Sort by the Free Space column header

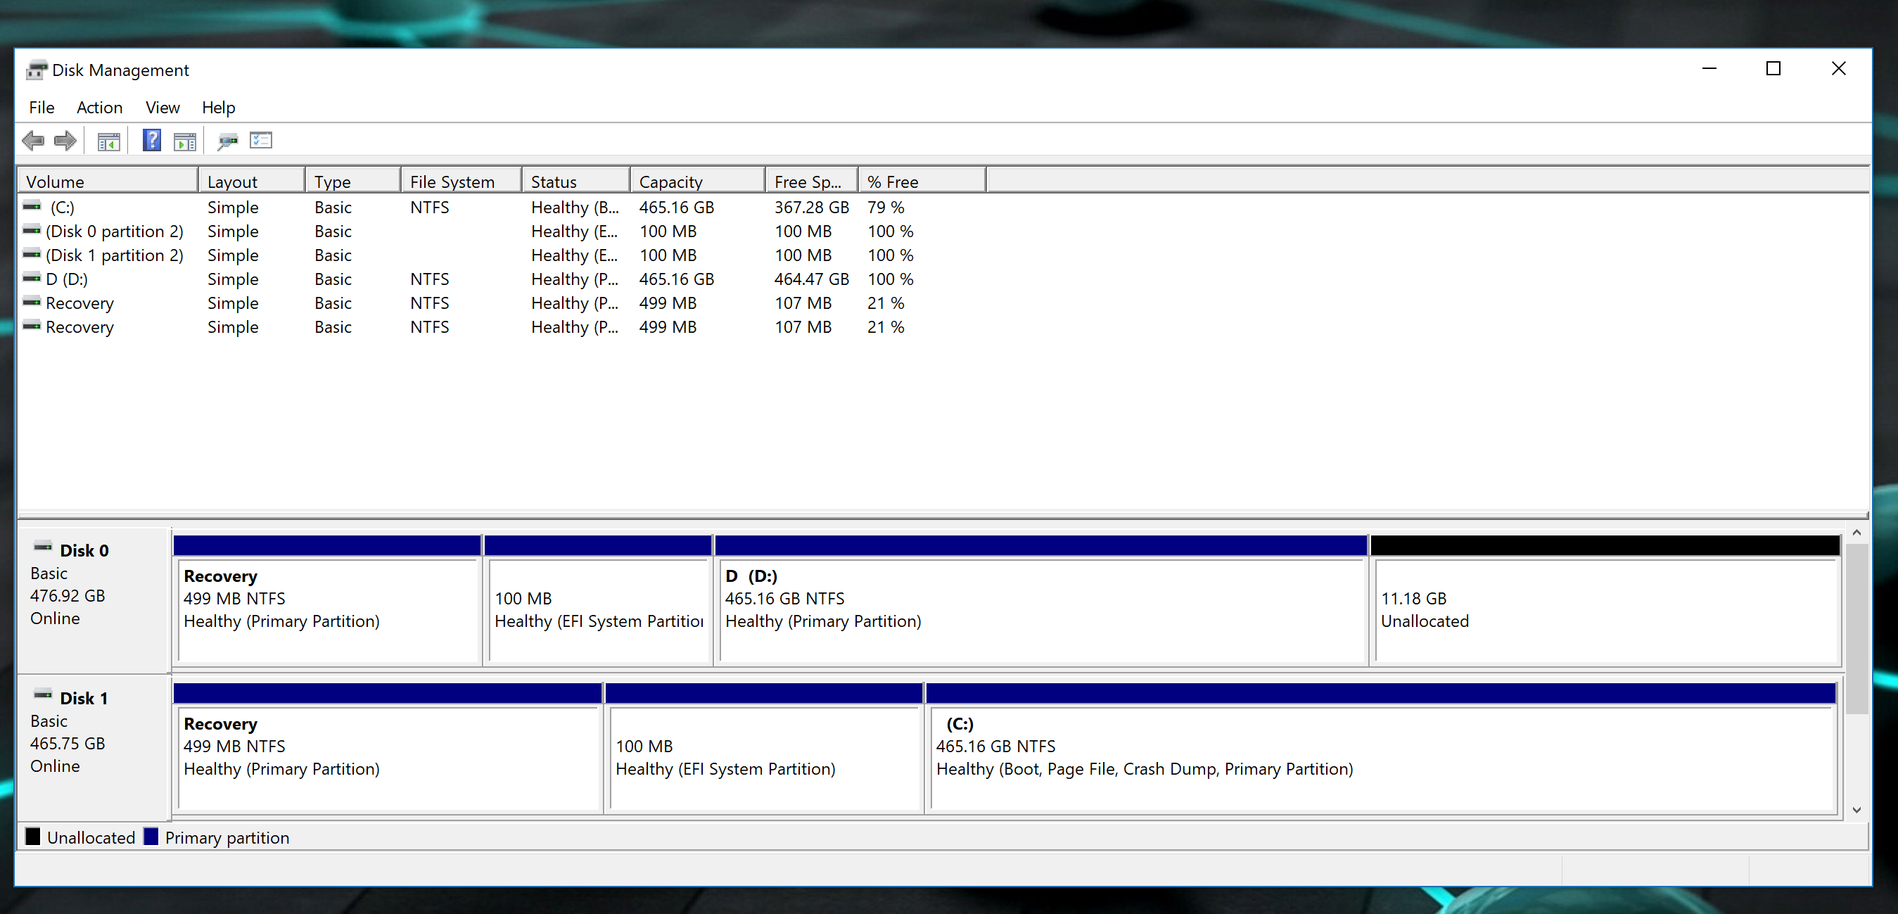point(812,182)
